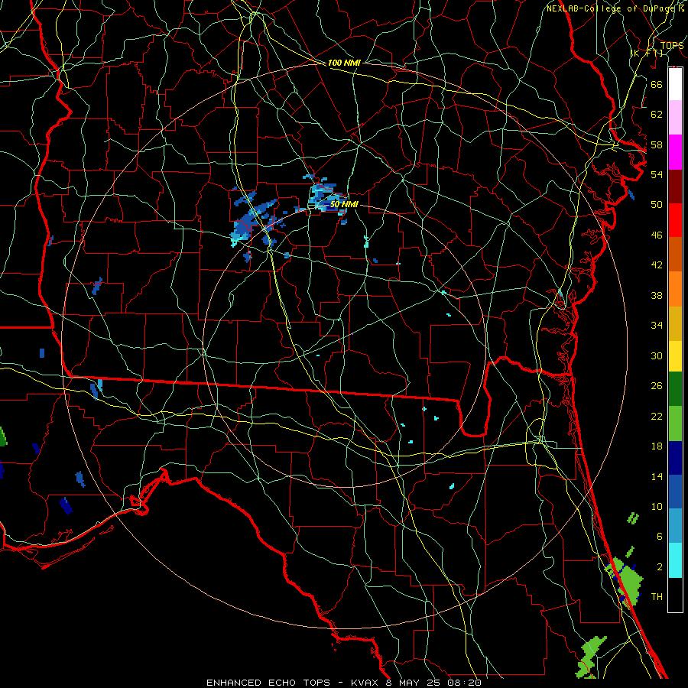Click the light pink 62 kft swatch
This screenshot has width=688, height=688.
pos(675,118)
